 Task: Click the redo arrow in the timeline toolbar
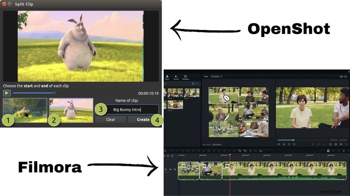point(178,151)
